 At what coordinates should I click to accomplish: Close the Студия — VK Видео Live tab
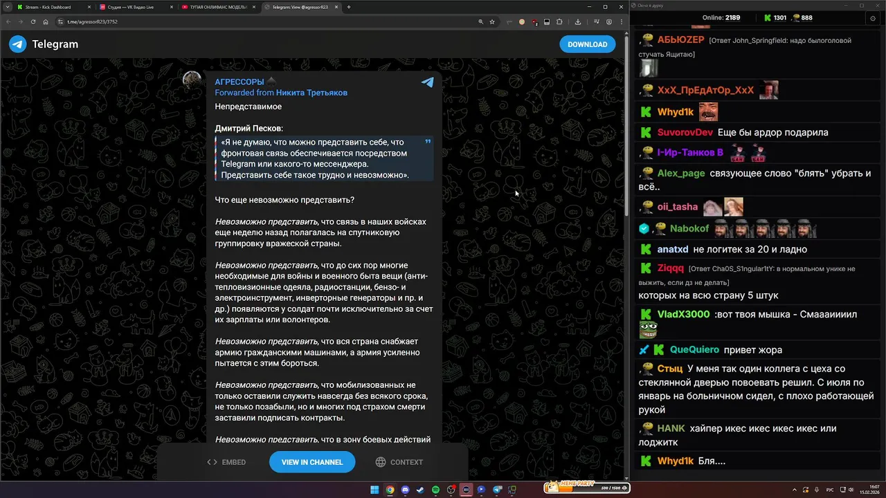[172, 7]
